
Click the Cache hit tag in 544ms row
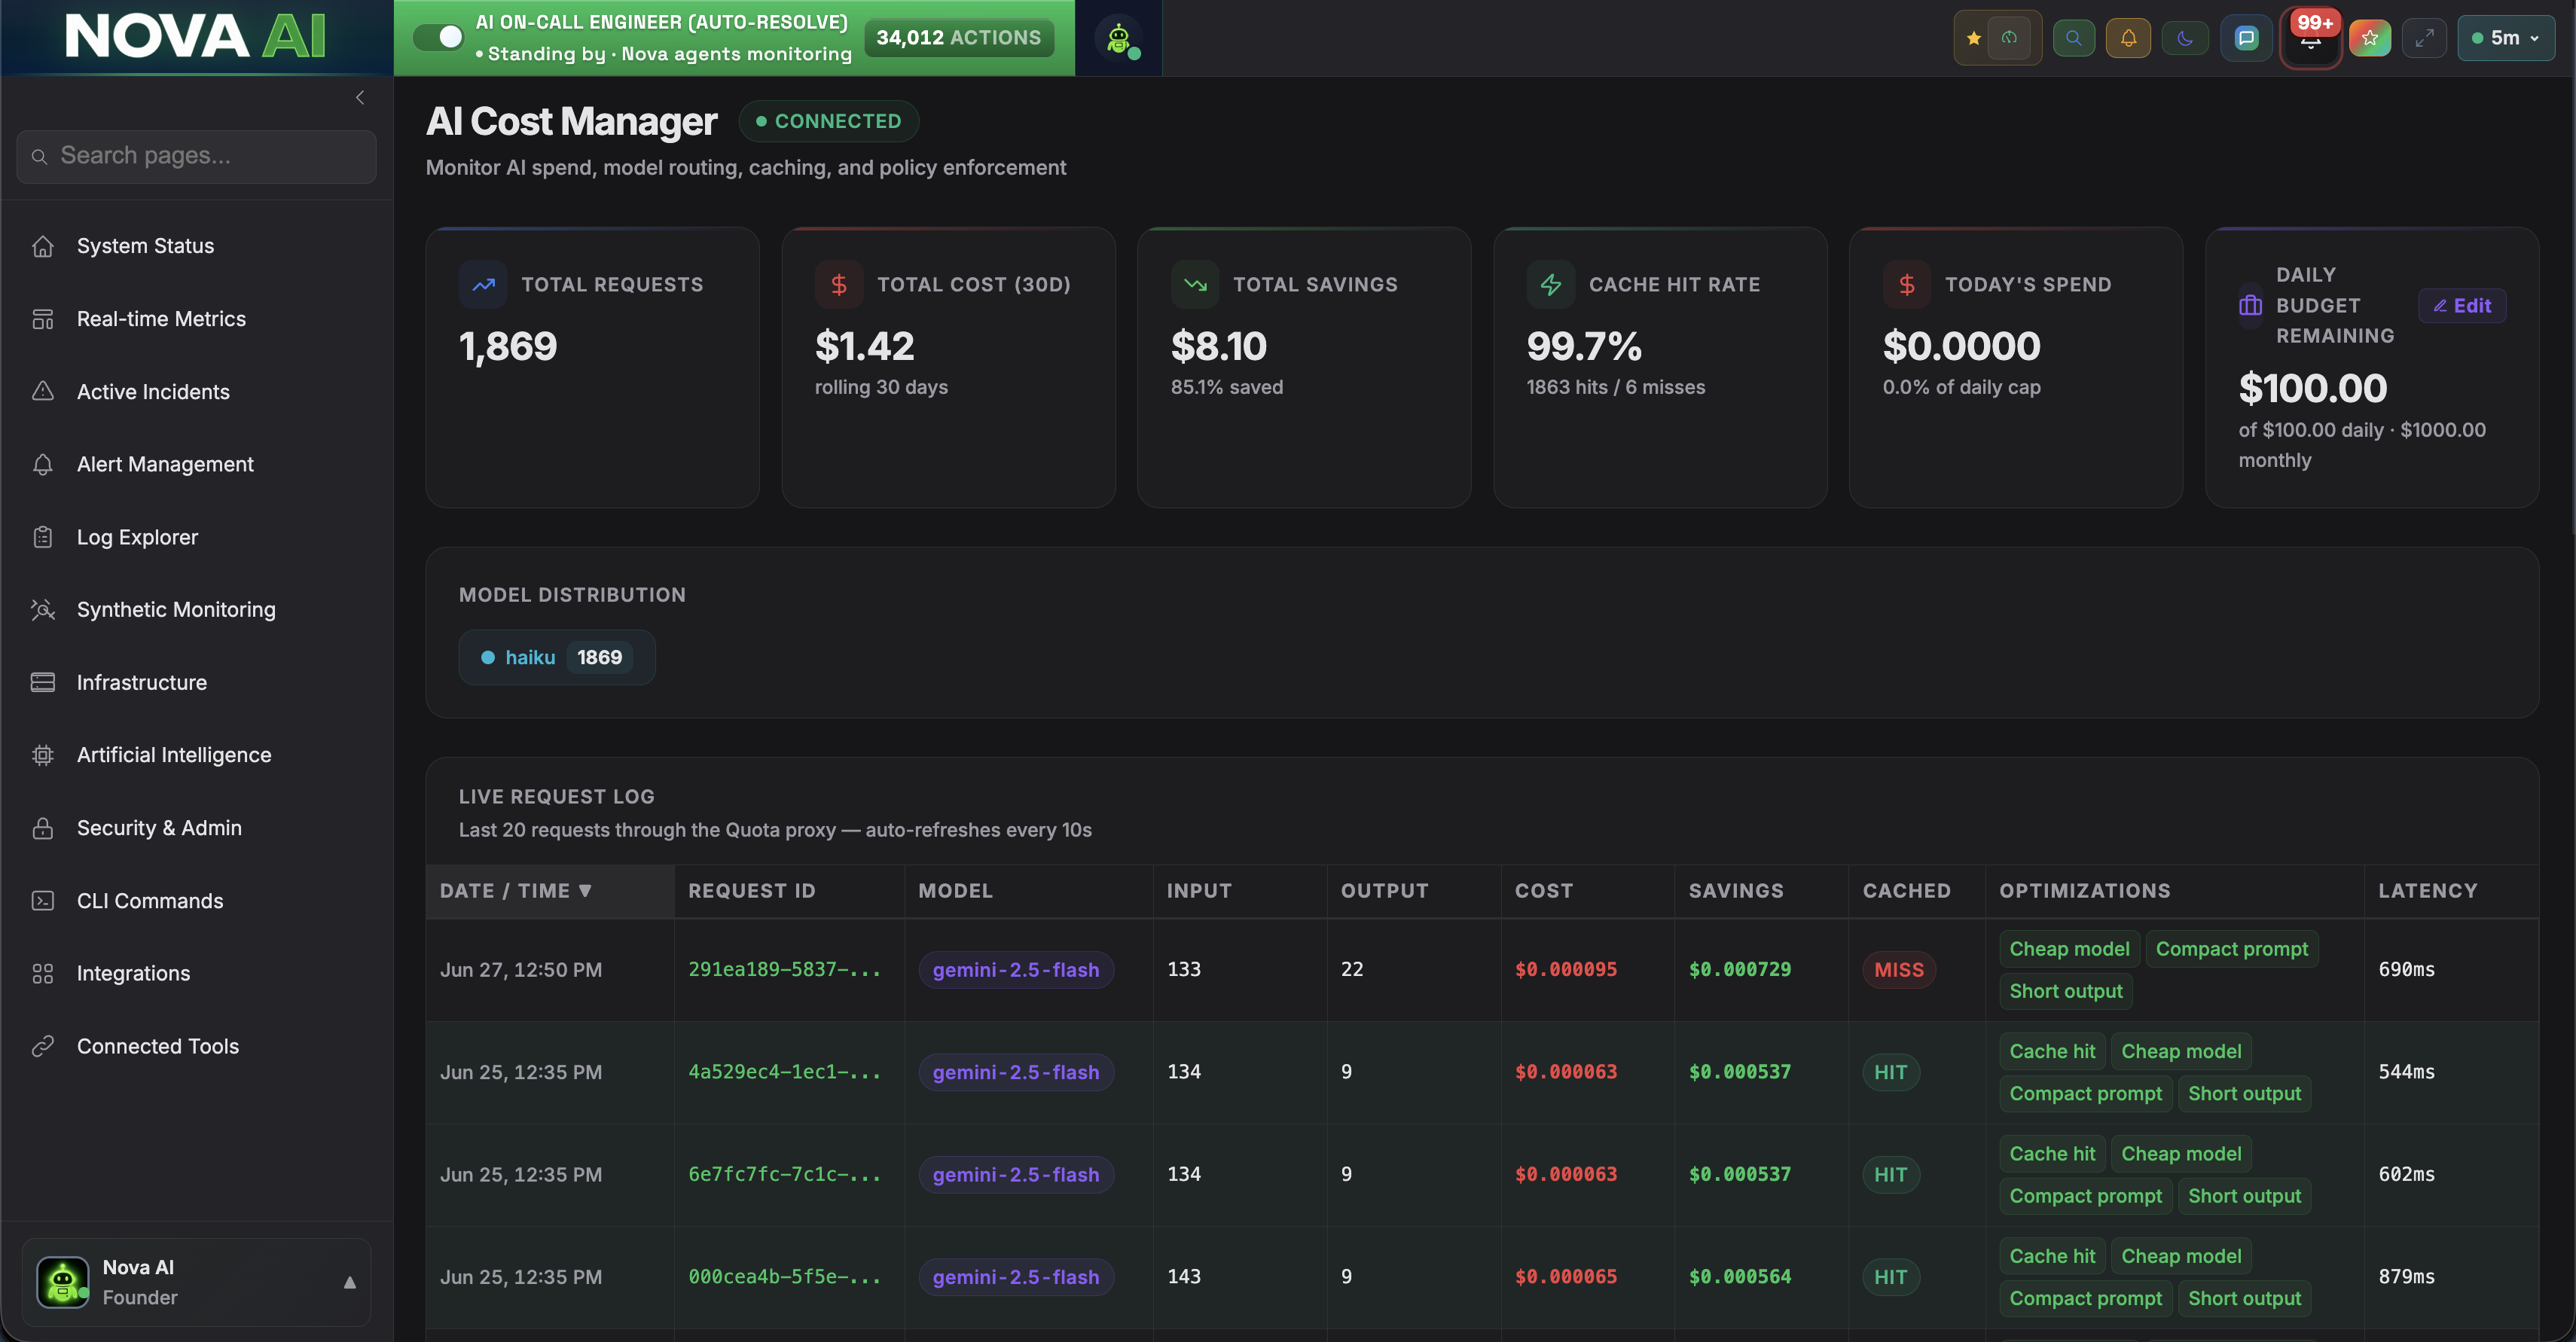[x=2052, y=1051]
